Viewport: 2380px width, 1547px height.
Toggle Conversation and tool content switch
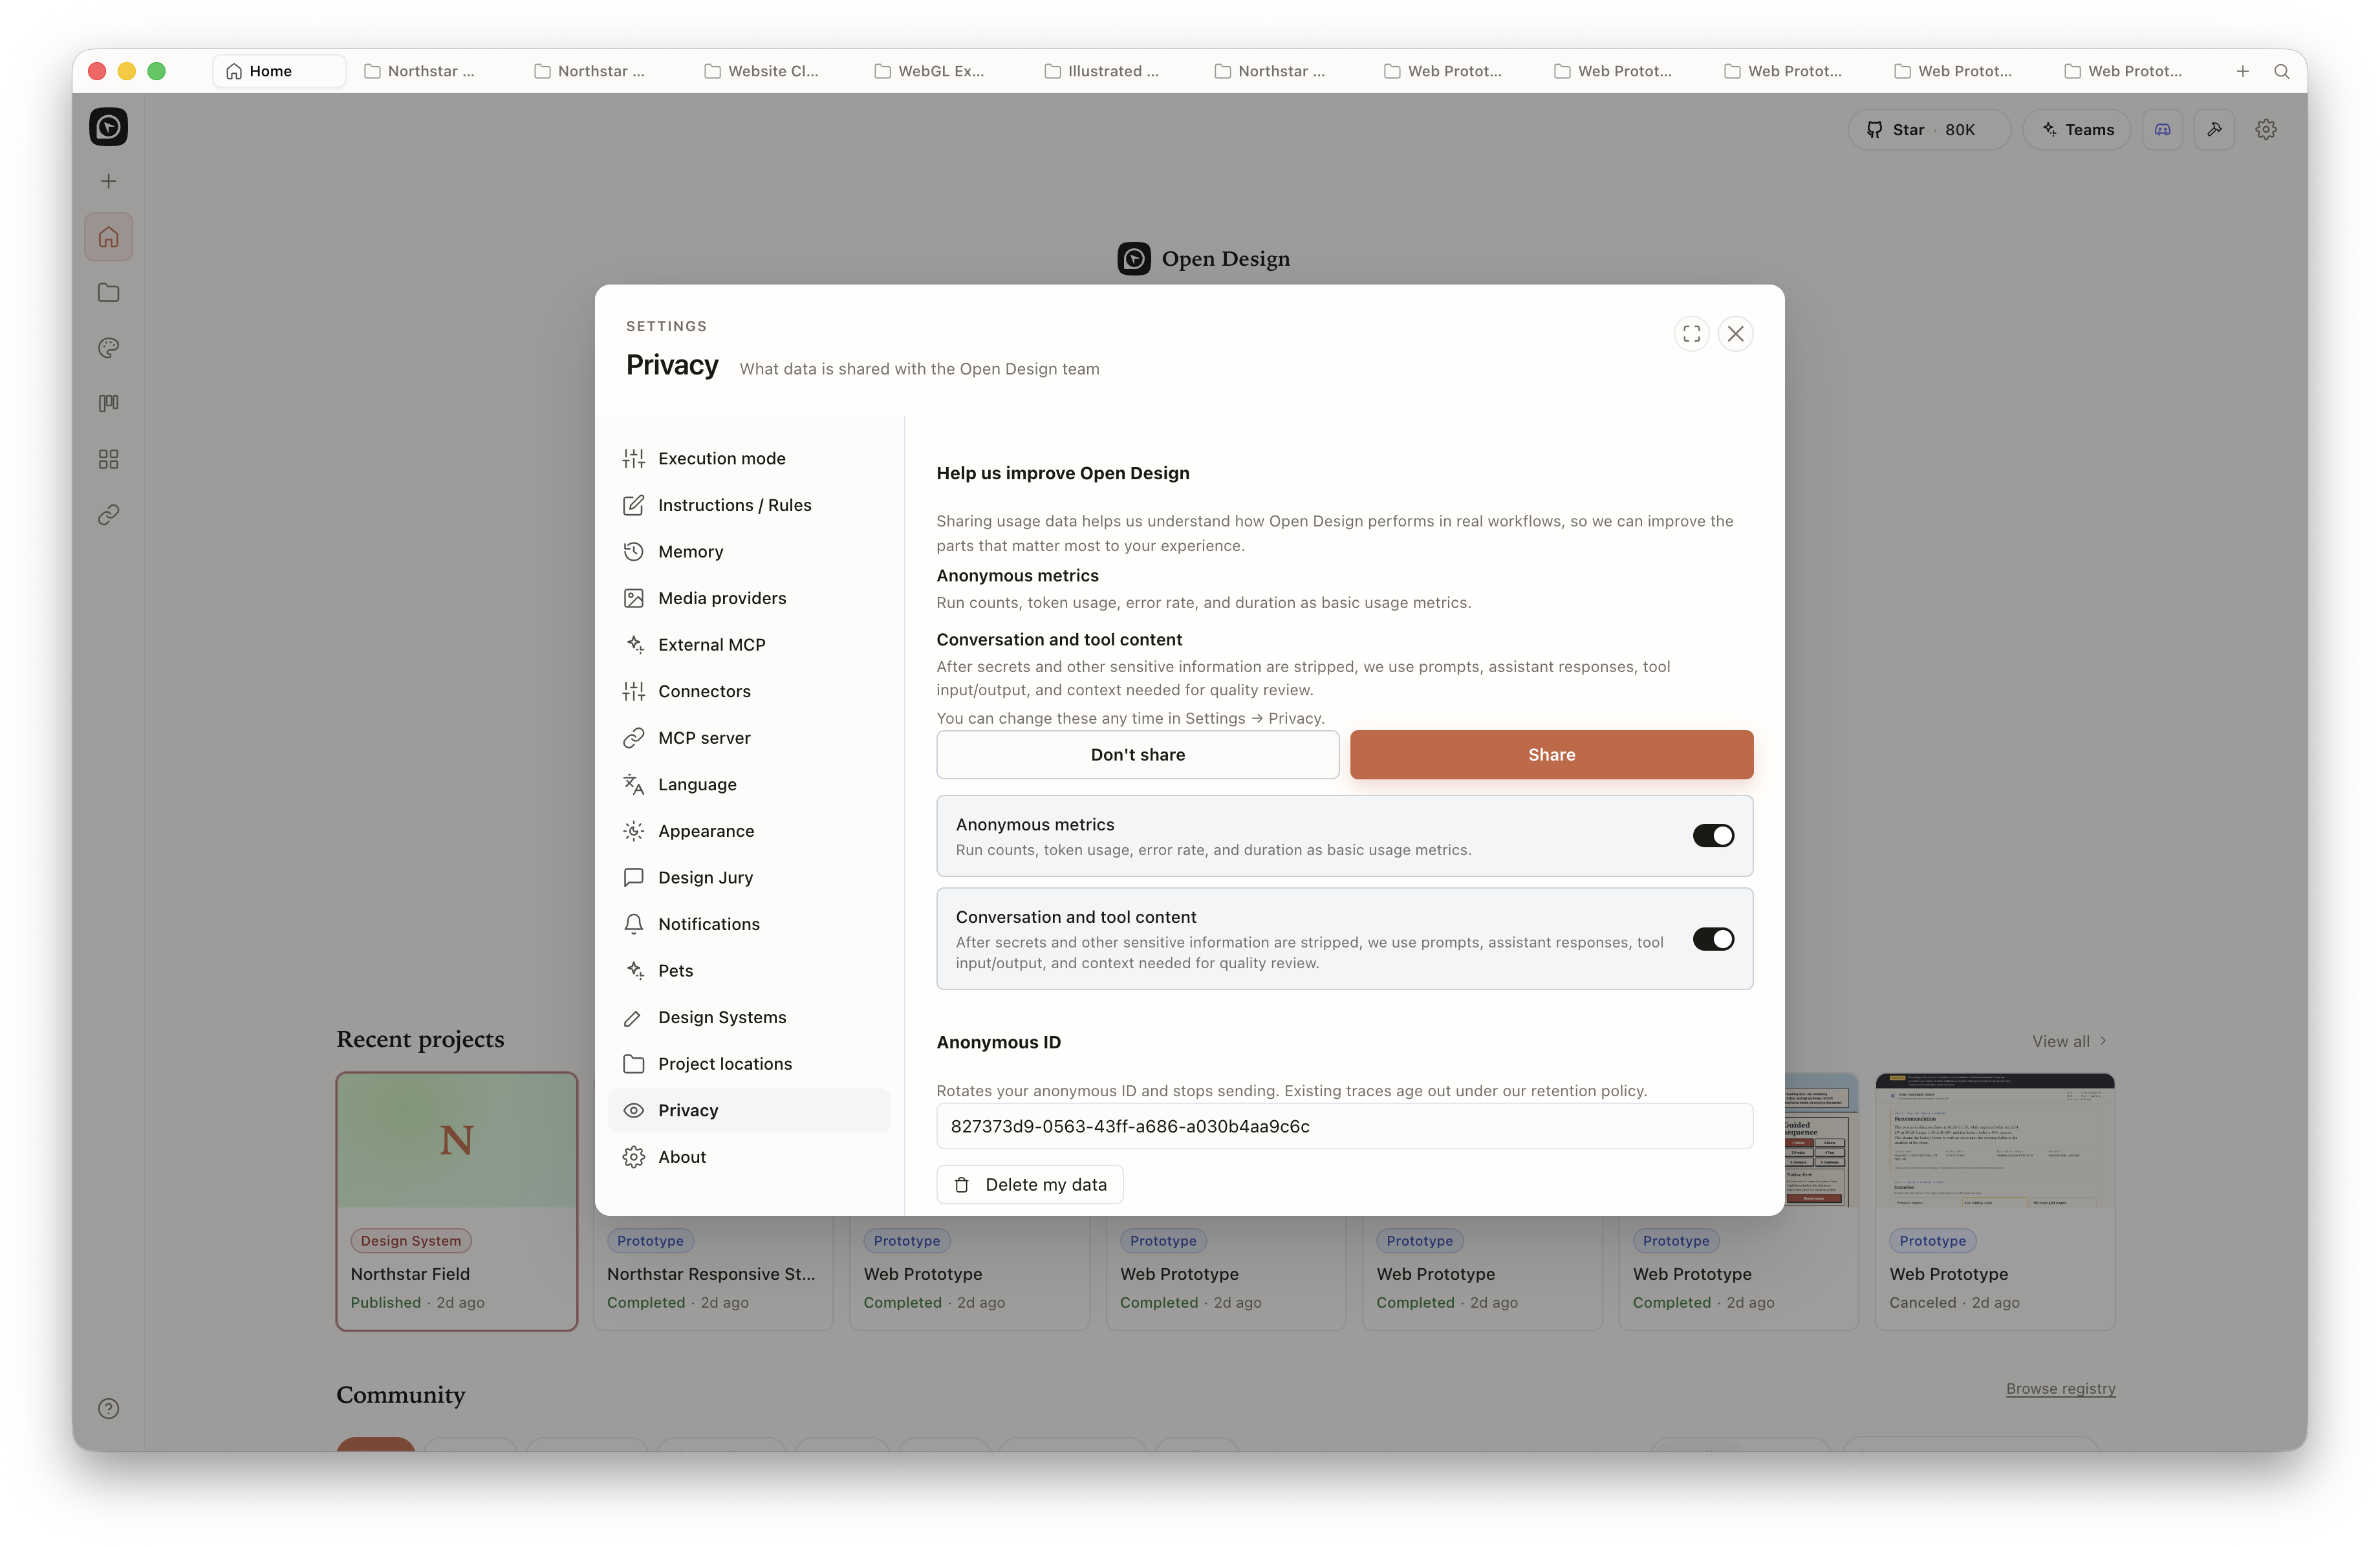point(1713,939)
